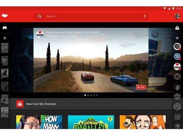Select the star icon in right channels sidebar
The image size is (183, 137).
coord(177,38)
